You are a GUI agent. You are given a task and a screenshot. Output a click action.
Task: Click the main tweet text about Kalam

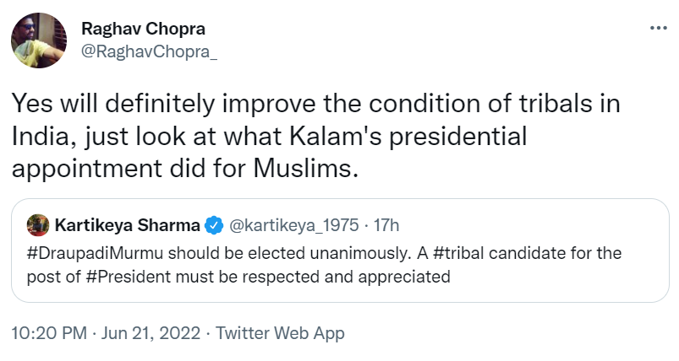315,136
